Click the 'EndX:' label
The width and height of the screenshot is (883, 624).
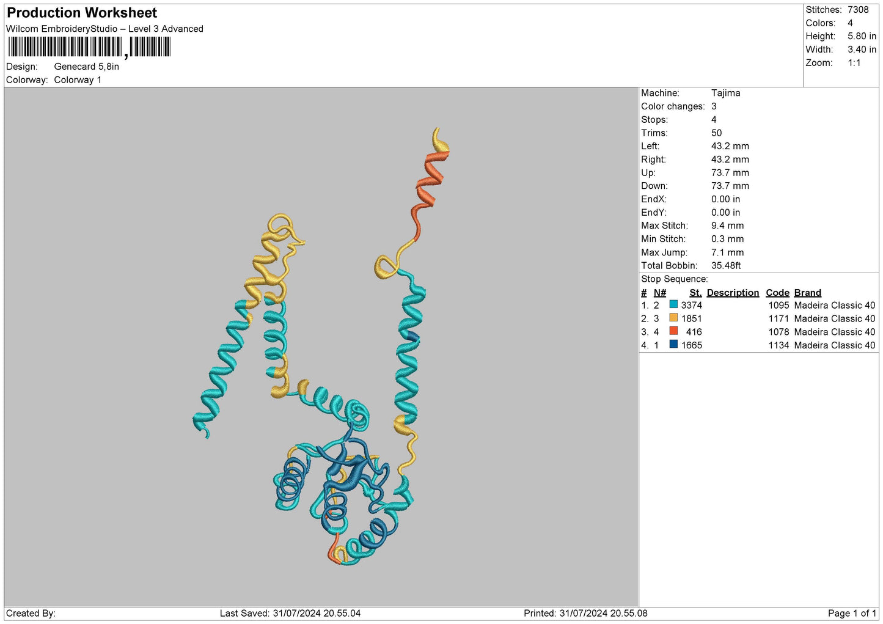pyautogui.click(x=654, y=199)
